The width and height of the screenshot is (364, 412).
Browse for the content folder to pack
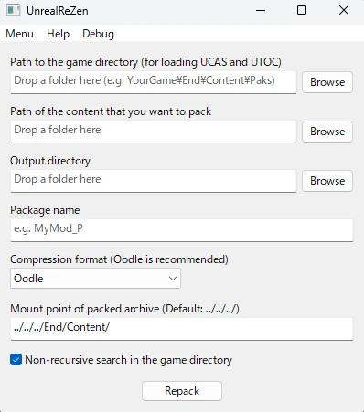point(327,132)
